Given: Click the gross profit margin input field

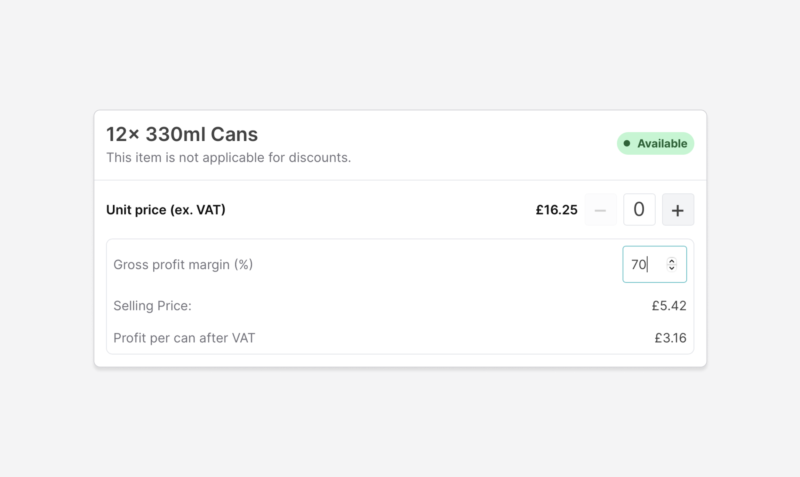Looking at the screenshot, I should [643, 264].
